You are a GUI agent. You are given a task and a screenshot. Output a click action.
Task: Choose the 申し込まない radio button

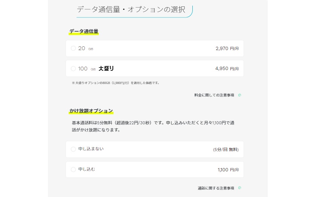coord(74,149)
